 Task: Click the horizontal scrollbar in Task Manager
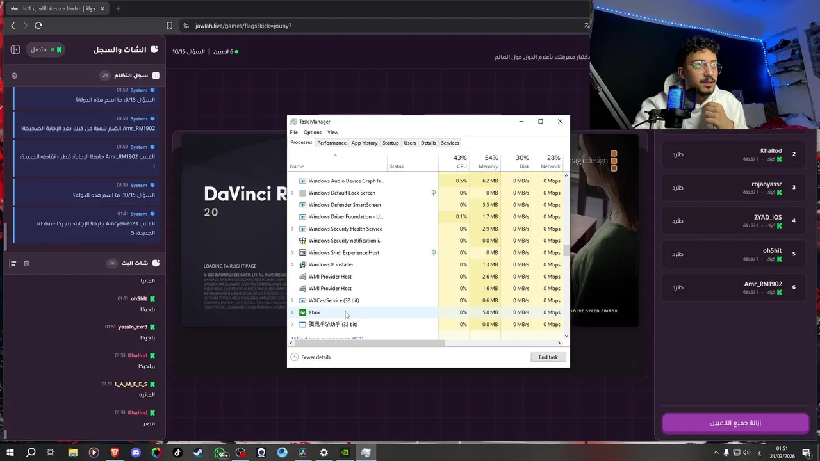click(370, 343)
